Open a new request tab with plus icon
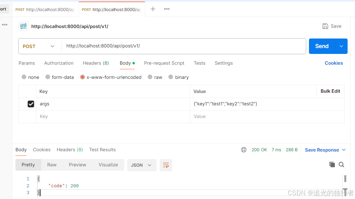The height and width of the screenshot is (199, 355). pos(153,9)
